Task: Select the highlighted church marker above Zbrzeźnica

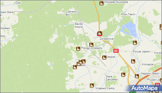Action: 99,33
